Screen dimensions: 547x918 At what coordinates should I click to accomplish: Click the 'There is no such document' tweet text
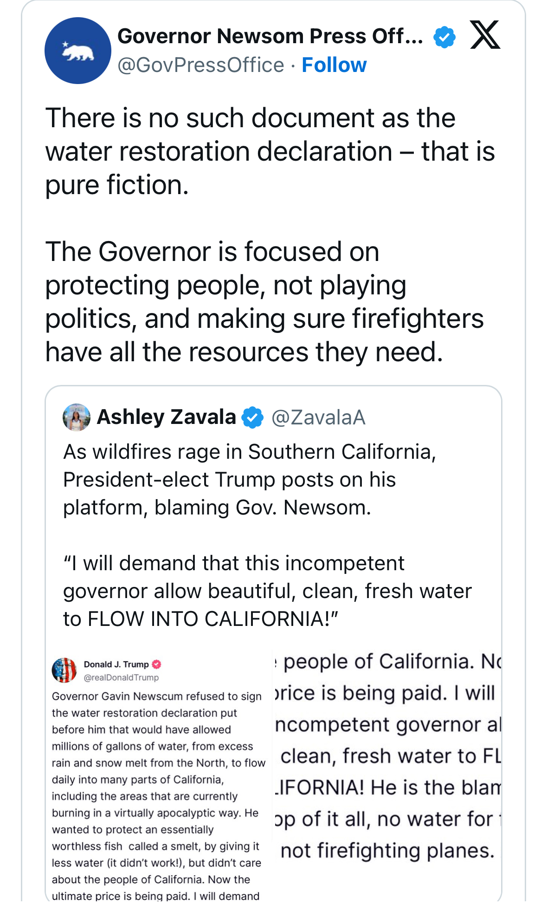pyautogui.click(x=269, y=151)
